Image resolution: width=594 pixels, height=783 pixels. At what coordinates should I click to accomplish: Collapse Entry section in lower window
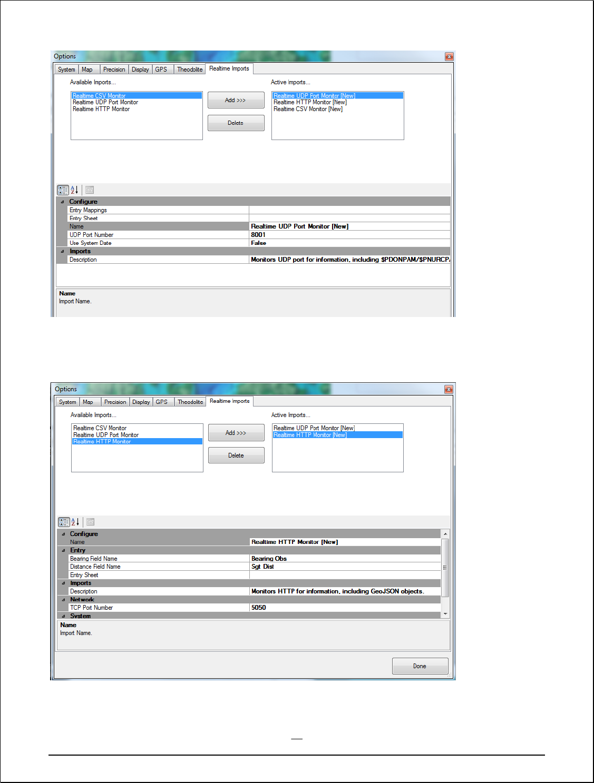point(63,550)
